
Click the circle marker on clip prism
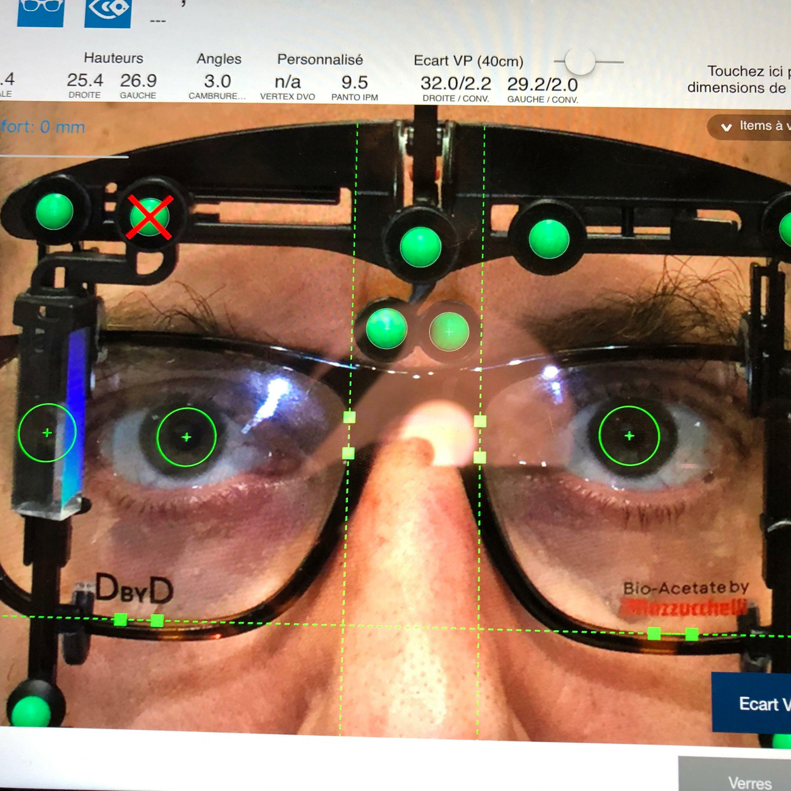(47, 433)
